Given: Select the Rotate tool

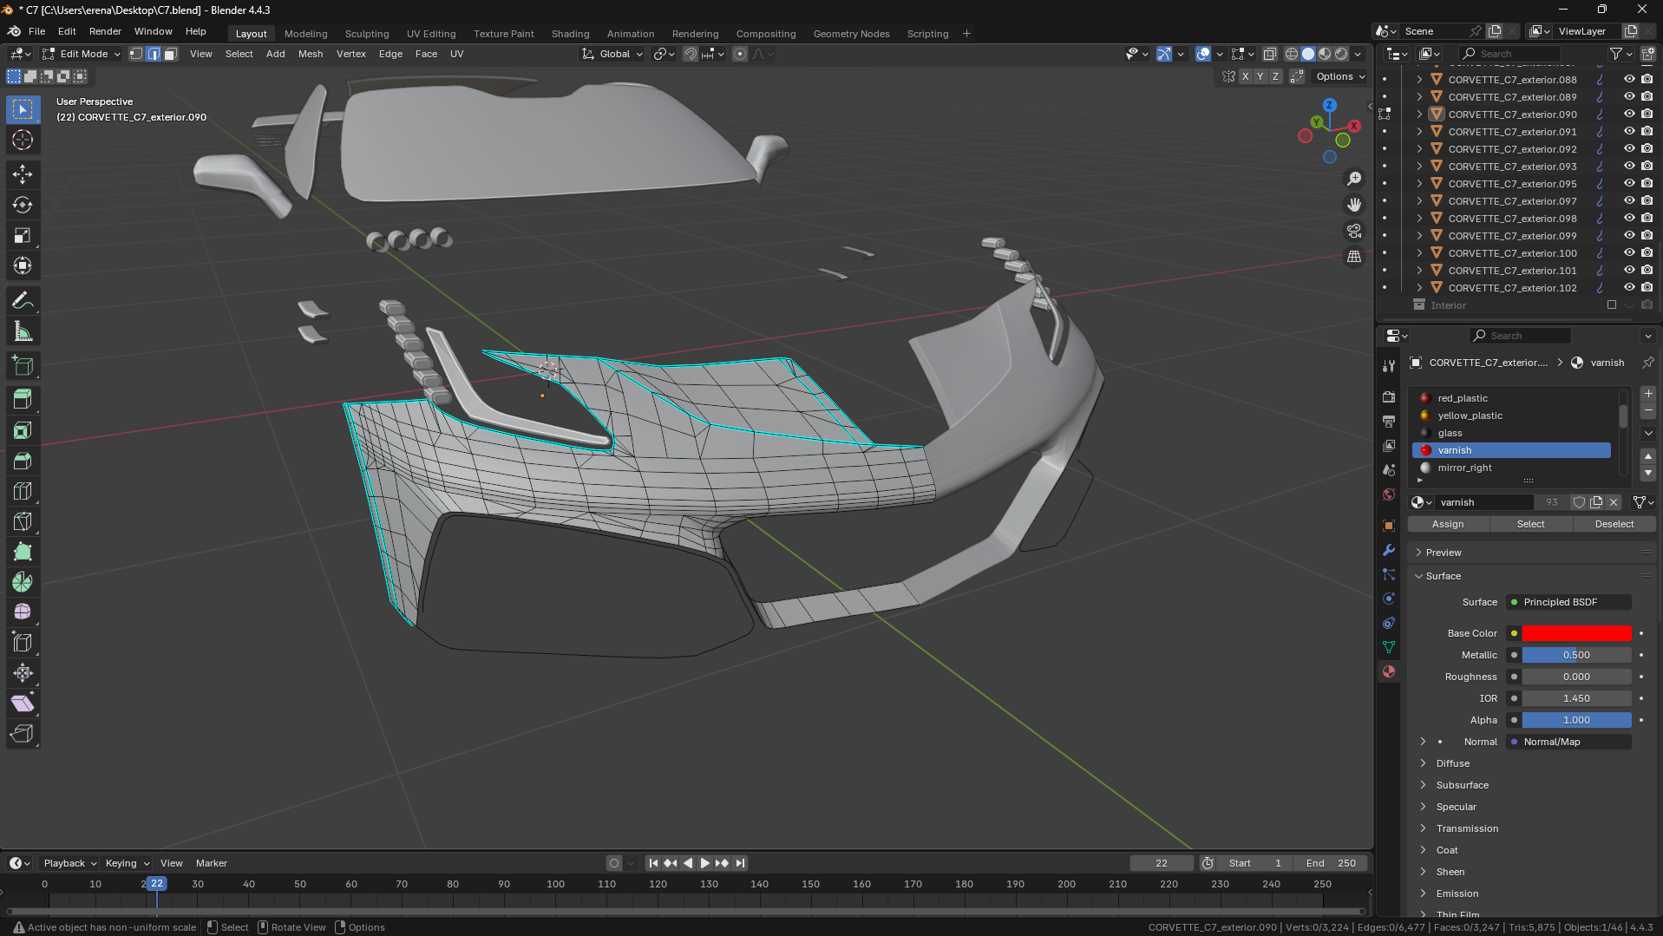Looking at the screenshot, I should [x=23, y=205].
